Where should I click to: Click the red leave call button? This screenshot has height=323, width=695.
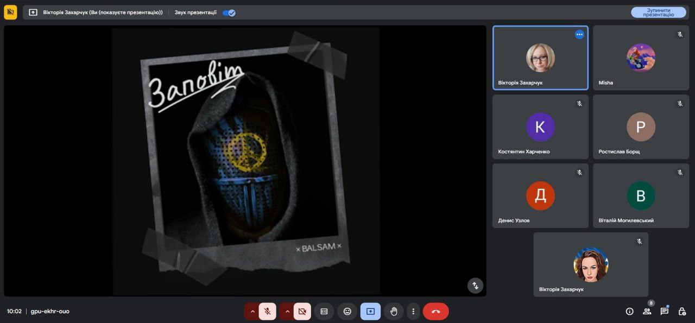coord(435,312)
